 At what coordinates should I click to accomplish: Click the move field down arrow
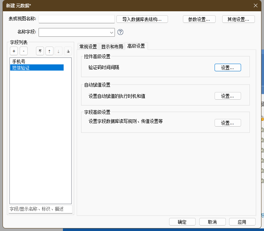pyautogui.click(x=59, y=51)
